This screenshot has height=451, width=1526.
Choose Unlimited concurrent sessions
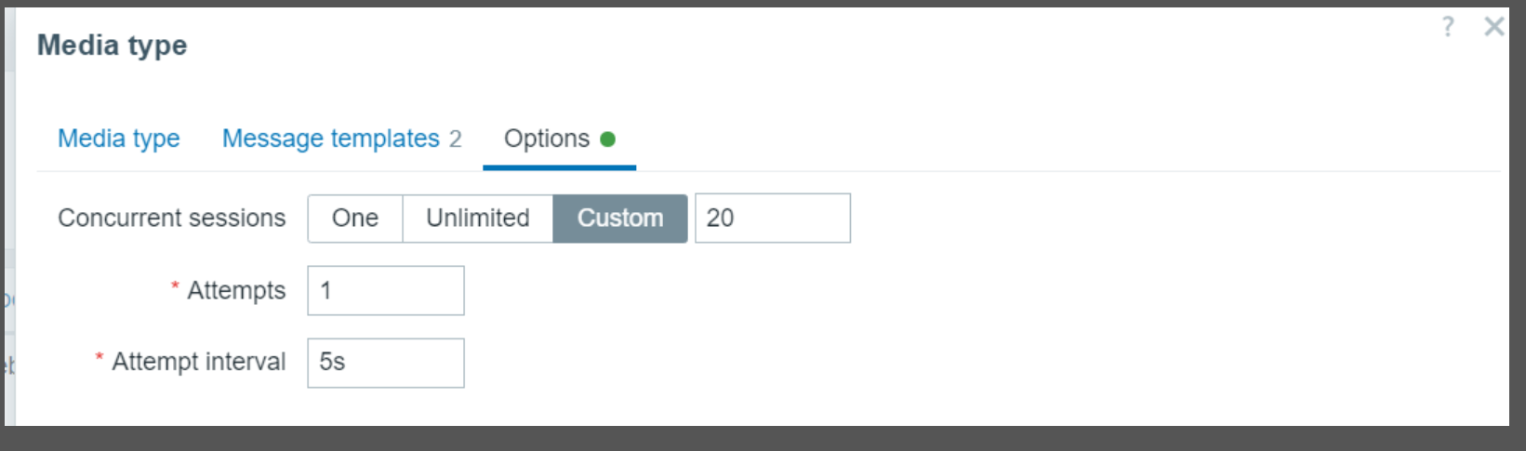pyautogui.click(x=478, y=219)
